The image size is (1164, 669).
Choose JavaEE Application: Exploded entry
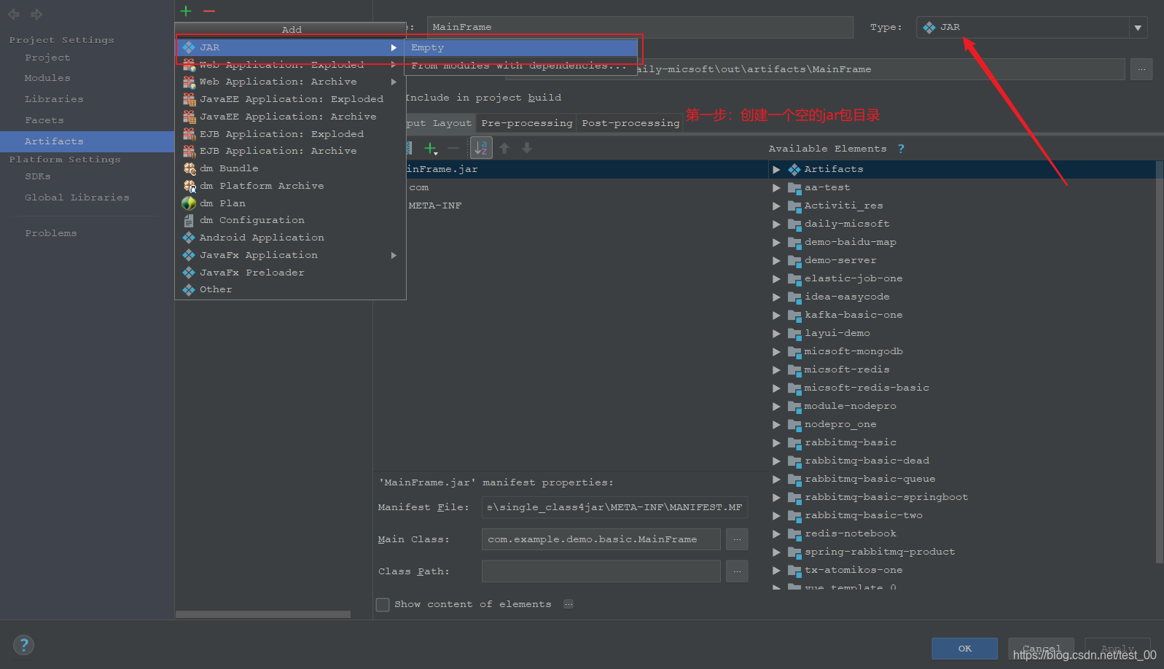(x=290, y=99)
